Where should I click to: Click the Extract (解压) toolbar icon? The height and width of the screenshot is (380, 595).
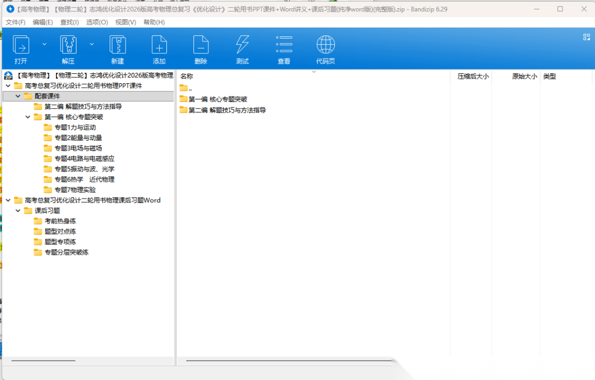[x=68, y=45]
